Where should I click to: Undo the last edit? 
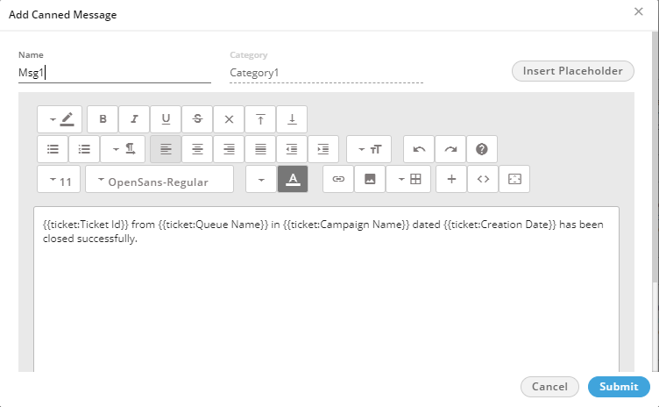pyautogui.click(x=419, y=149)
